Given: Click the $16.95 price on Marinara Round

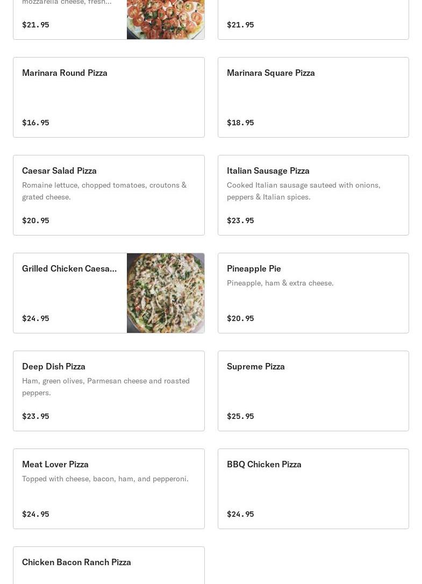Looking at the screenshot, I should click(35, 123).
